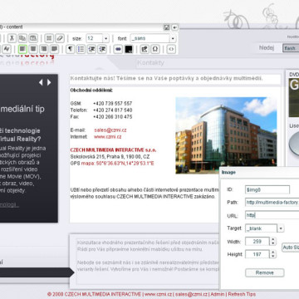Open www.czmi.cz in the footer
The height and width of the screenshot is (299, 299).
[x=158, y=294]
